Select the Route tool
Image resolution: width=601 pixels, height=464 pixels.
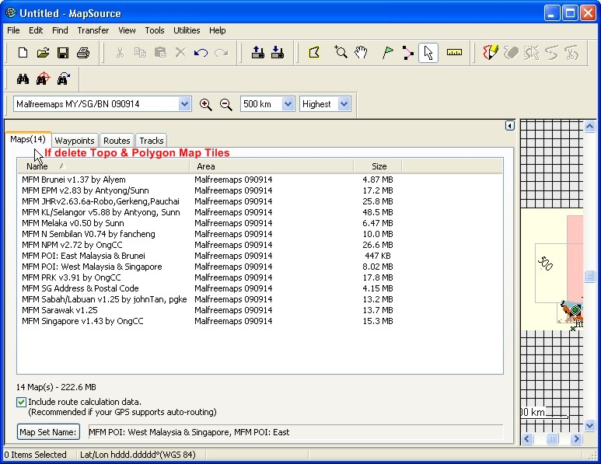coord(408,53)
